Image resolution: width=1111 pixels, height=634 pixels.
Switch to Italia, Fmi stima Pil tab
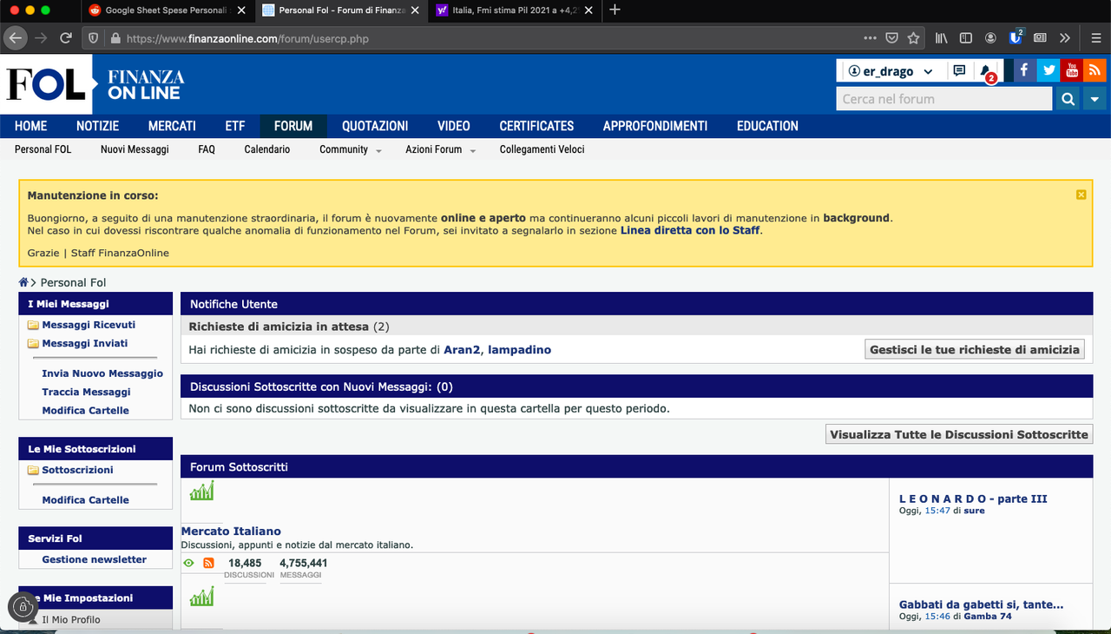coord(516,10)
